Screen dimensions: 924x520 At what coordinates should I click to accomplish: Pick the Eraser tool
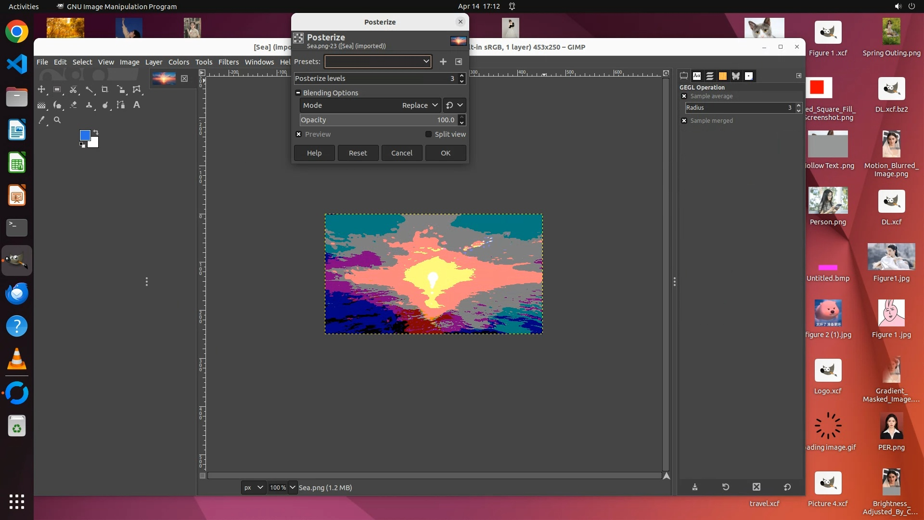[73, 105]
